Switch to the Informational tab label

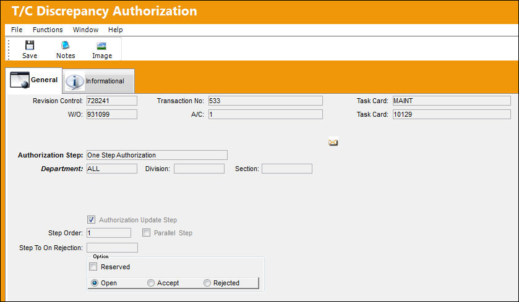(105, 81)
